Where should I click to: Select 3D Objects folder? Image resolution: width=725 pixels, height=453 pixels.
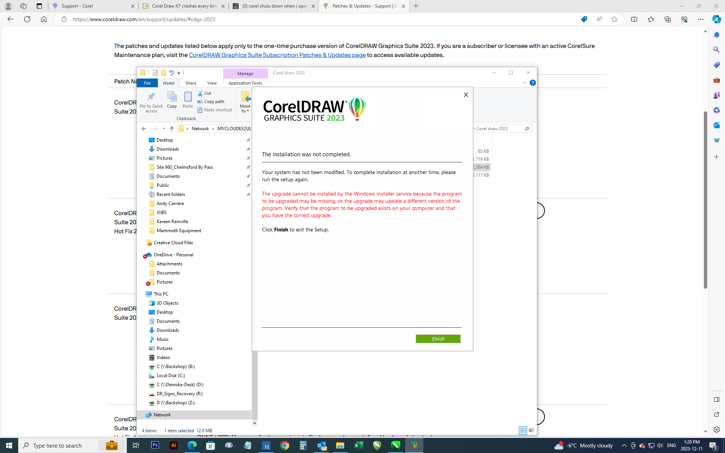tap(167, 303)
